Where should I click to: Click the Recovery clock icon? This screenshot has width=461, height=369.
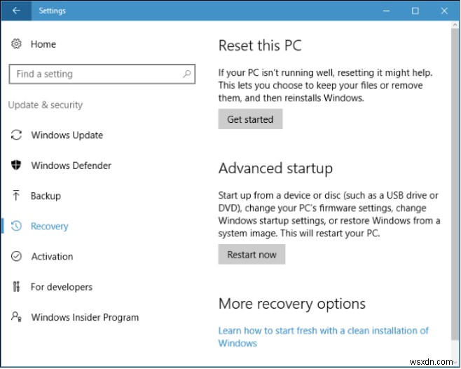point(16,226)
